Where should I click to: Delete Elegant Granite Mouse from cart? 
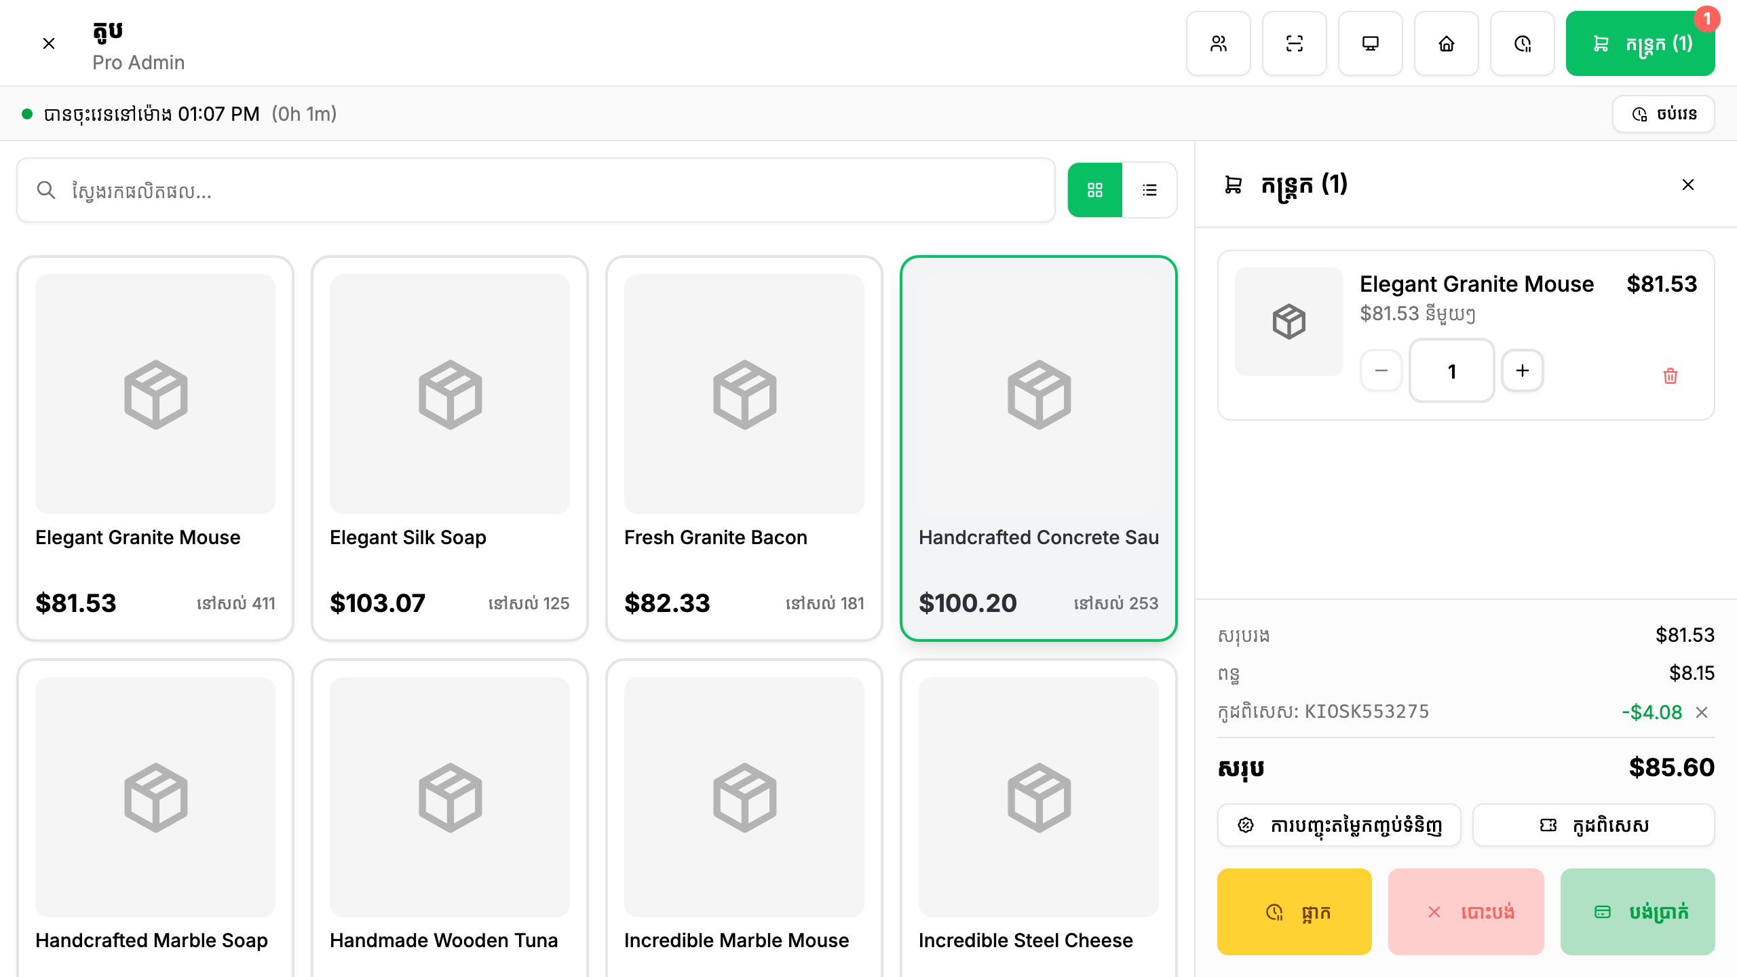1671,376
